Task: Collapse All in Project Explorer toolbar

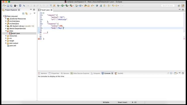Action: click(x=23, y=14)
